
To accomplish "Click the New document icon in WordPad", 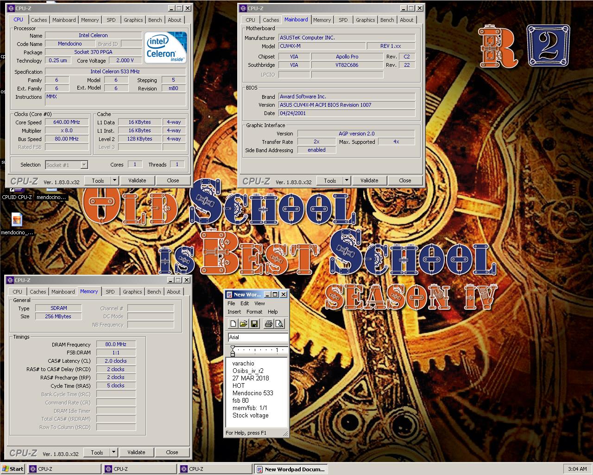I will (233, 324).
